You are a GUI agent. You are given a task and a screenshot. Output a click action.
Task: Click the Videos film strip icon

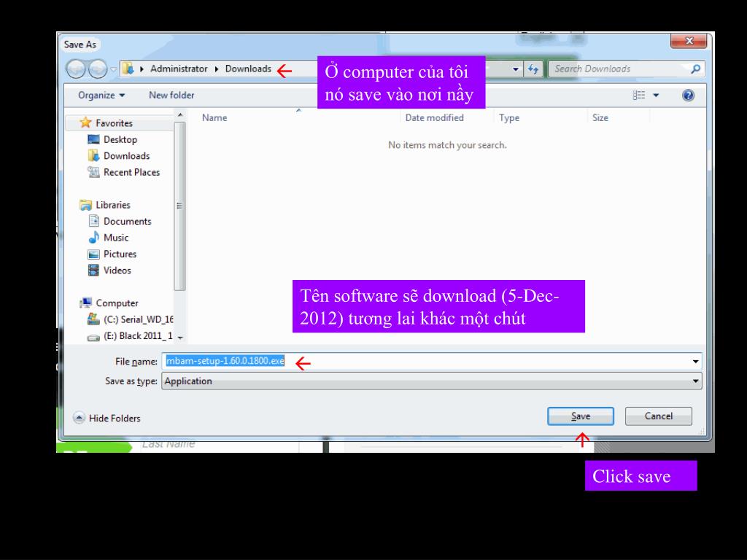pyautogui.click(x=94, y=271)
